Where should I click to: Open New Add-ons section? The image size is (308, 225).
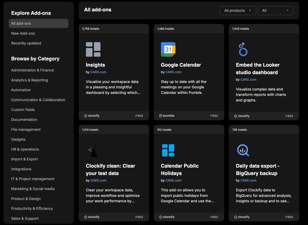pos(23,33)
